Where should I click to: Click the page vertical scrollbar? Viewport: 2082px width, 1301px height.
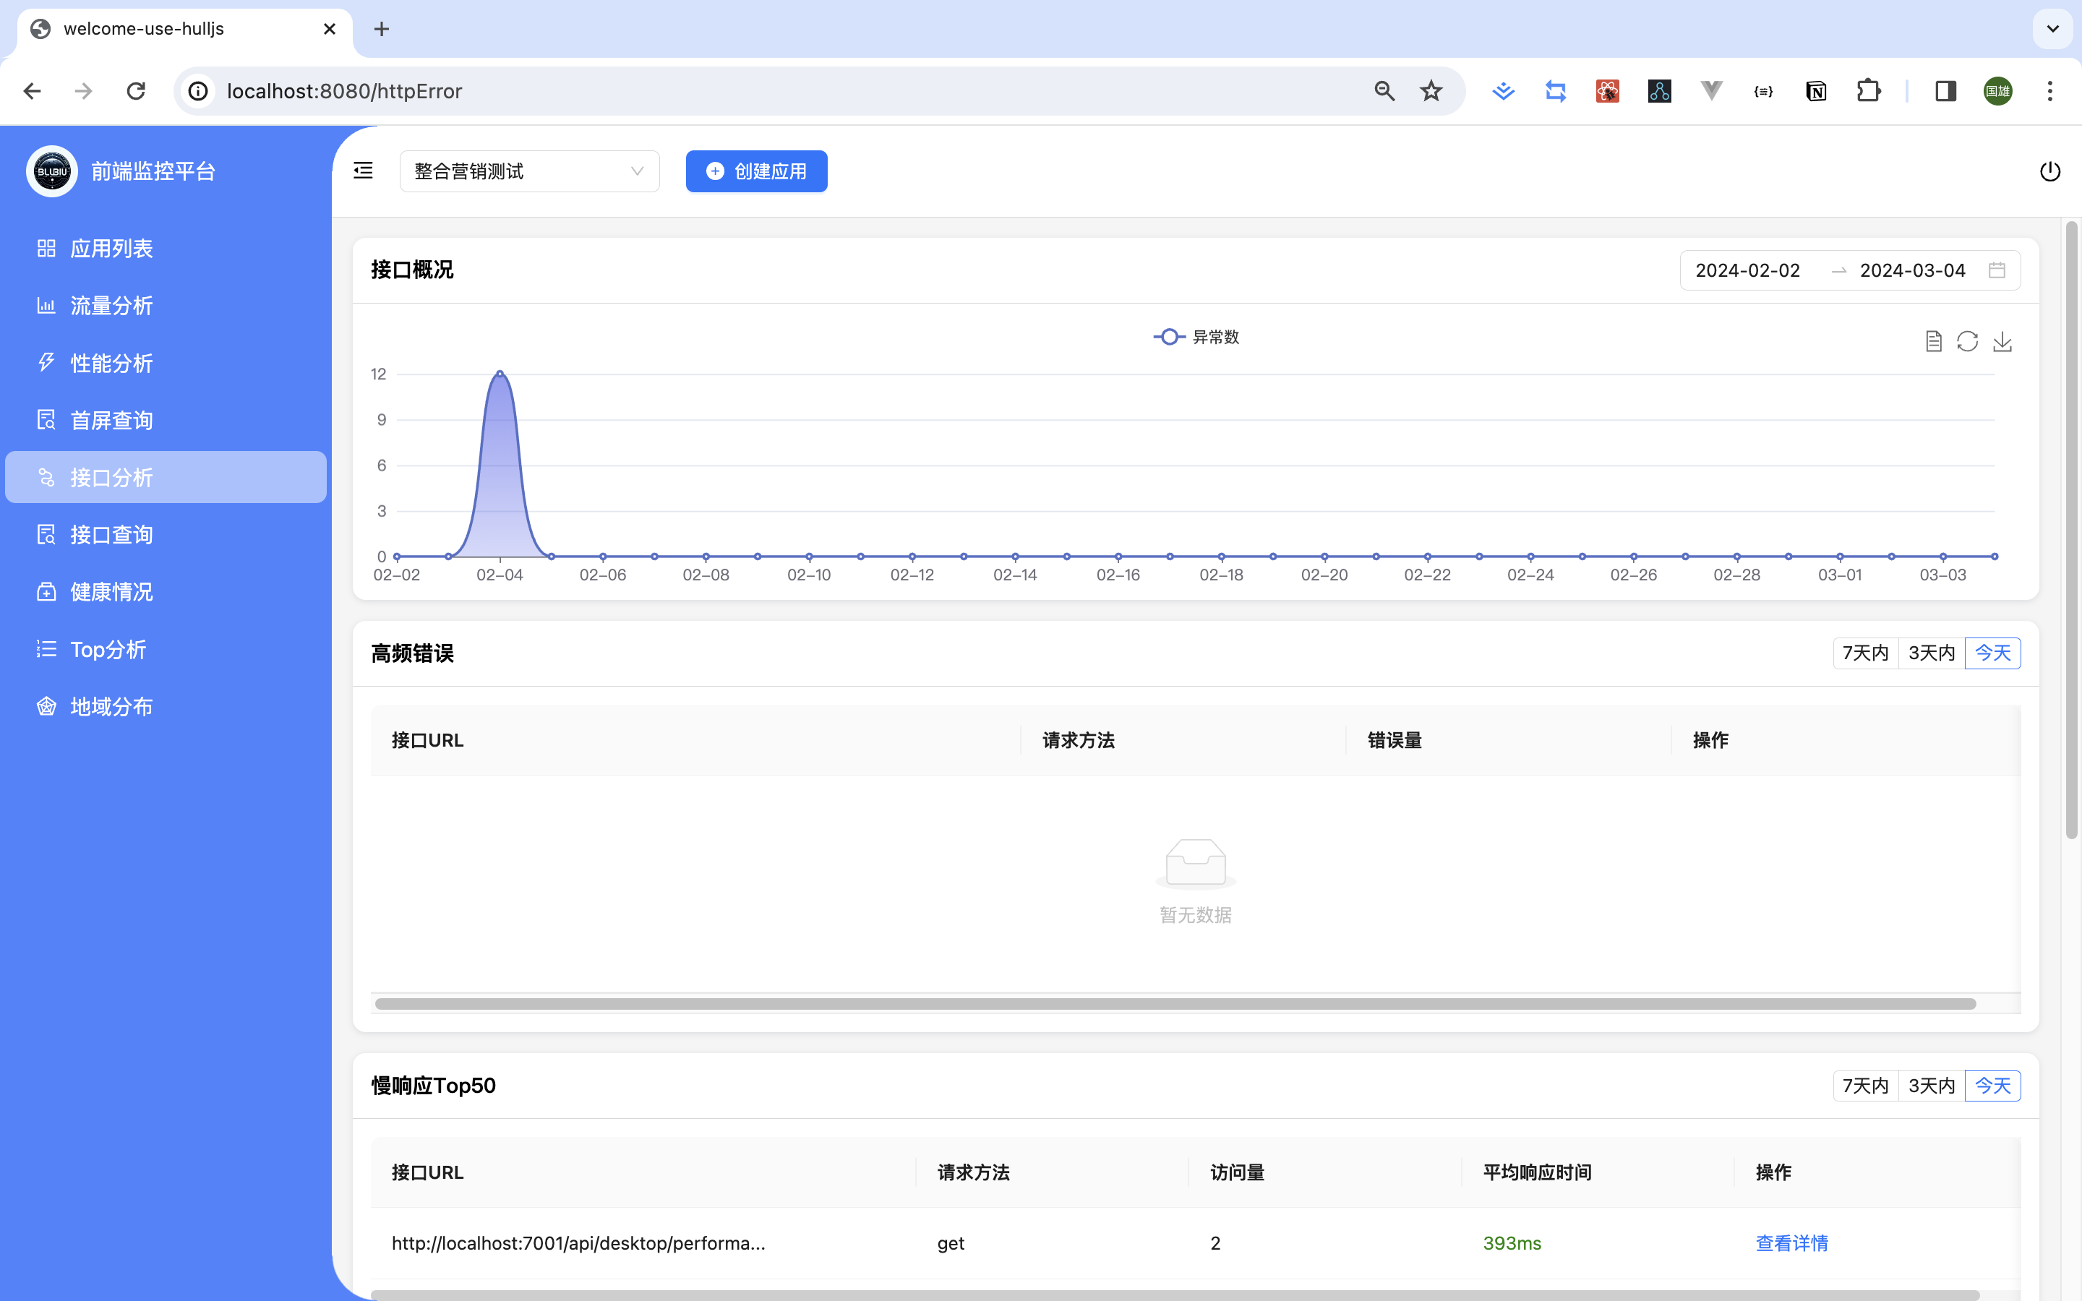(2072, 529)
